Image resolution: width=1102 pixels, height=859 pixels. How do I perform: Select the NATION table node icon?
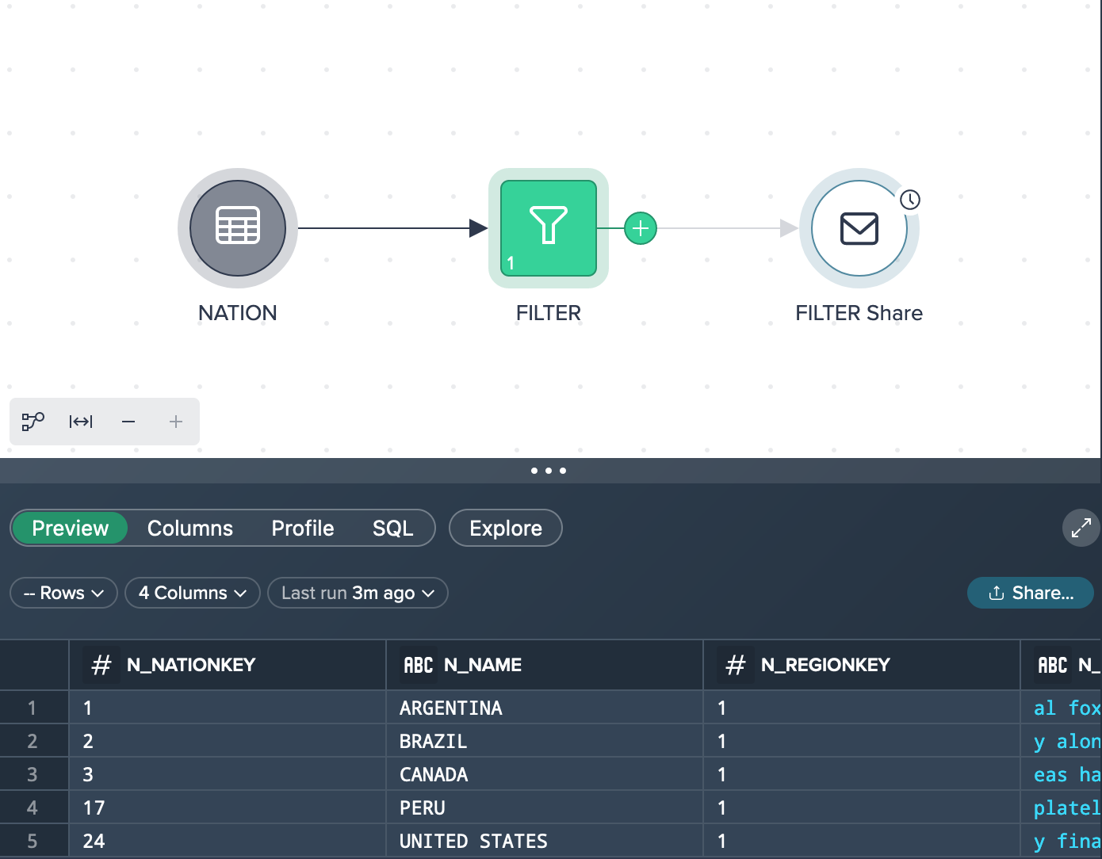[237, 228]
